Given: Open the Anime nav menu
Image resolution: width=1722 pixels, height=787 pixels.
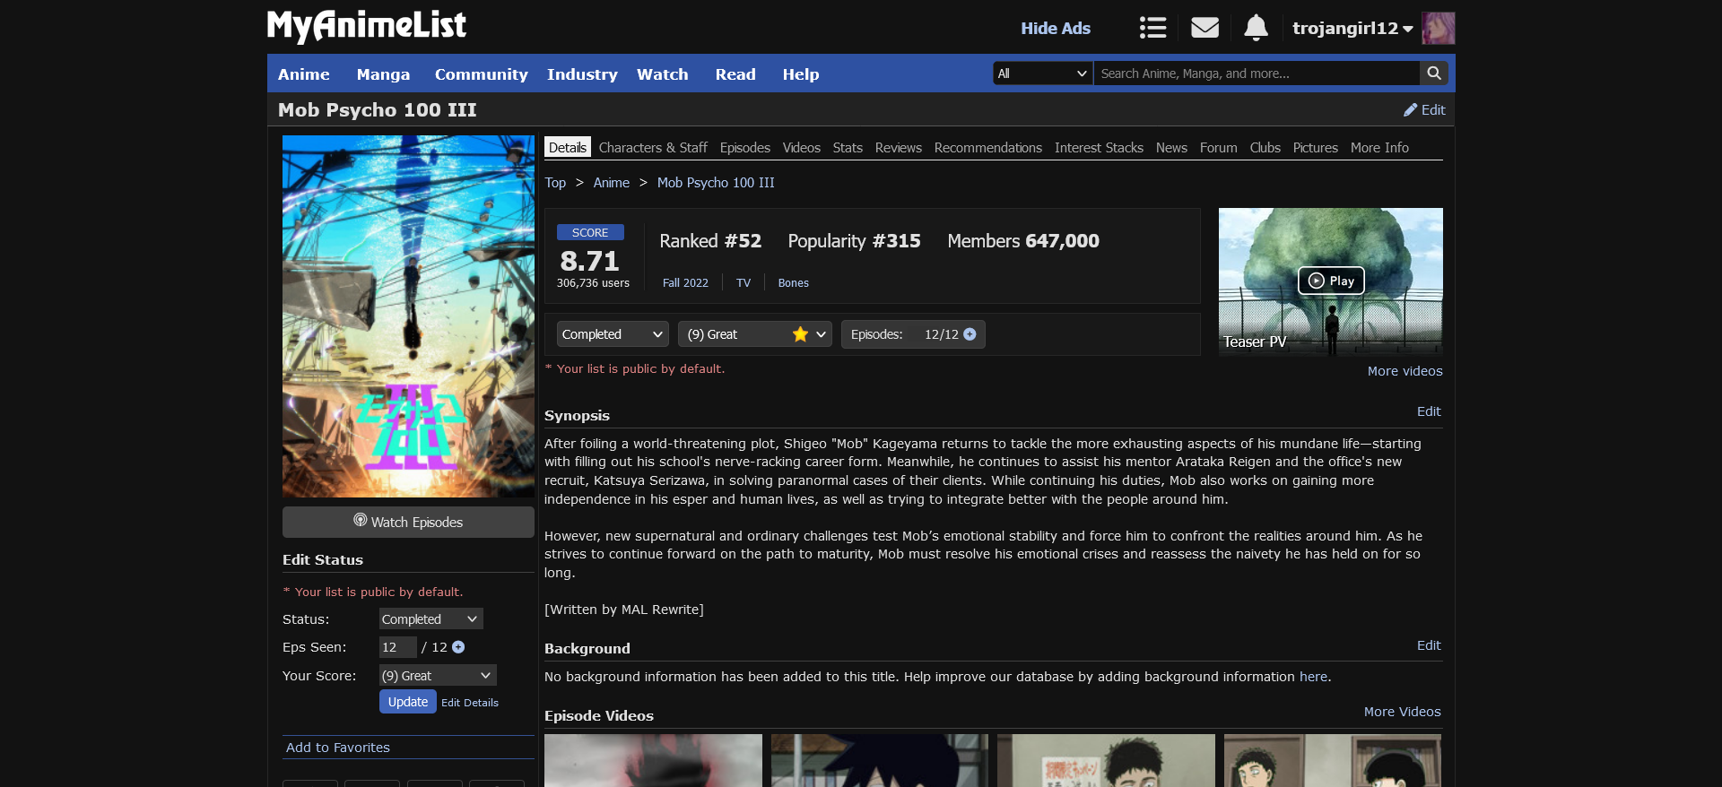Looking at the screenshot, I should point(304,74).
